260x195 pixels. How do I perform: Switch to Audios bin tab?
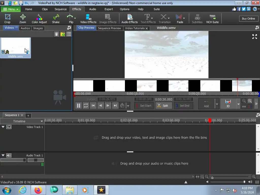[25, 28]
